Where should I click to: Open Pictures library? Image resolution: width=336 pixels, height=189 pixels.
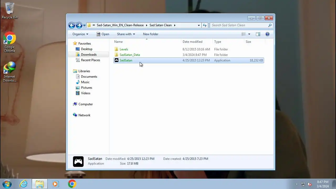tap(87, 88)
